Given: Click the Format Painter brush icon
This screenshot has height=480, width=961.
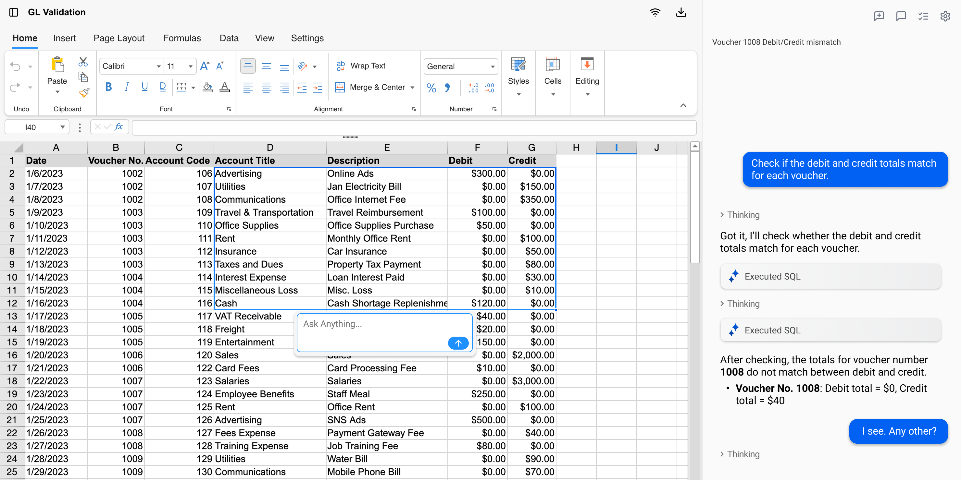Looking at the screenshot, I should (x=84, y=92).
